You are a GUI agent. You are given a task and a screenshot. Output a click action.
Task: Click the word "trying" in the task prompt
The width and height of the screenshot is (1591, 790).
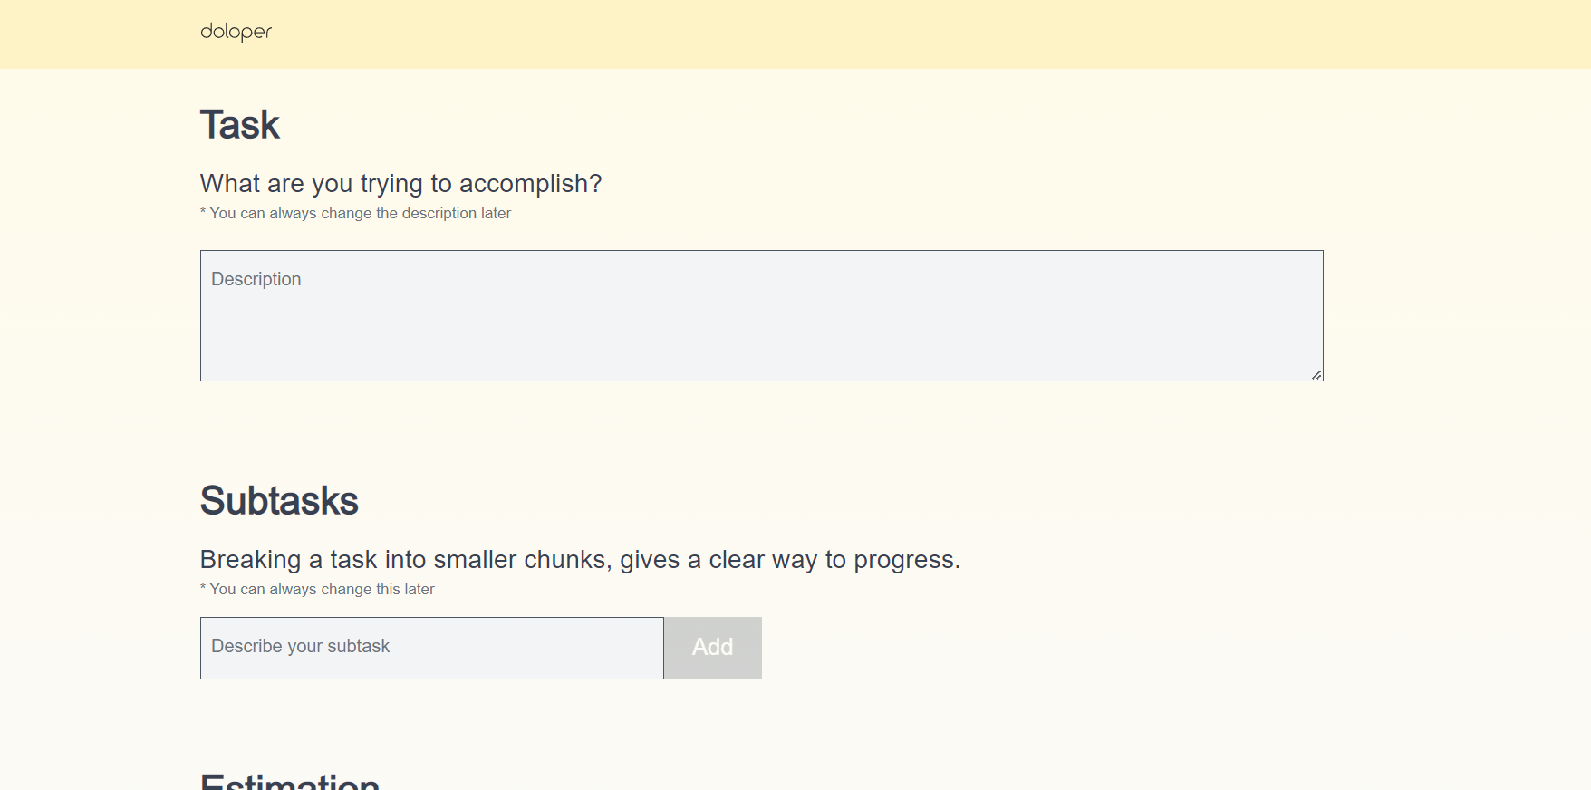[391, 184]
